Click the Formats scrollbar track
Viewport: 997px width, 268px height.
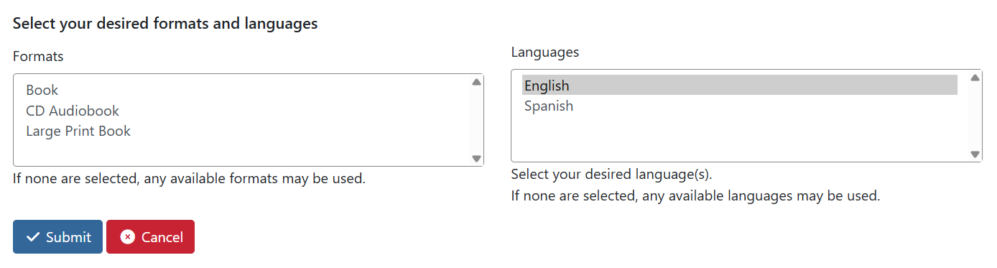pyautogui.click(x=476, y=120)
